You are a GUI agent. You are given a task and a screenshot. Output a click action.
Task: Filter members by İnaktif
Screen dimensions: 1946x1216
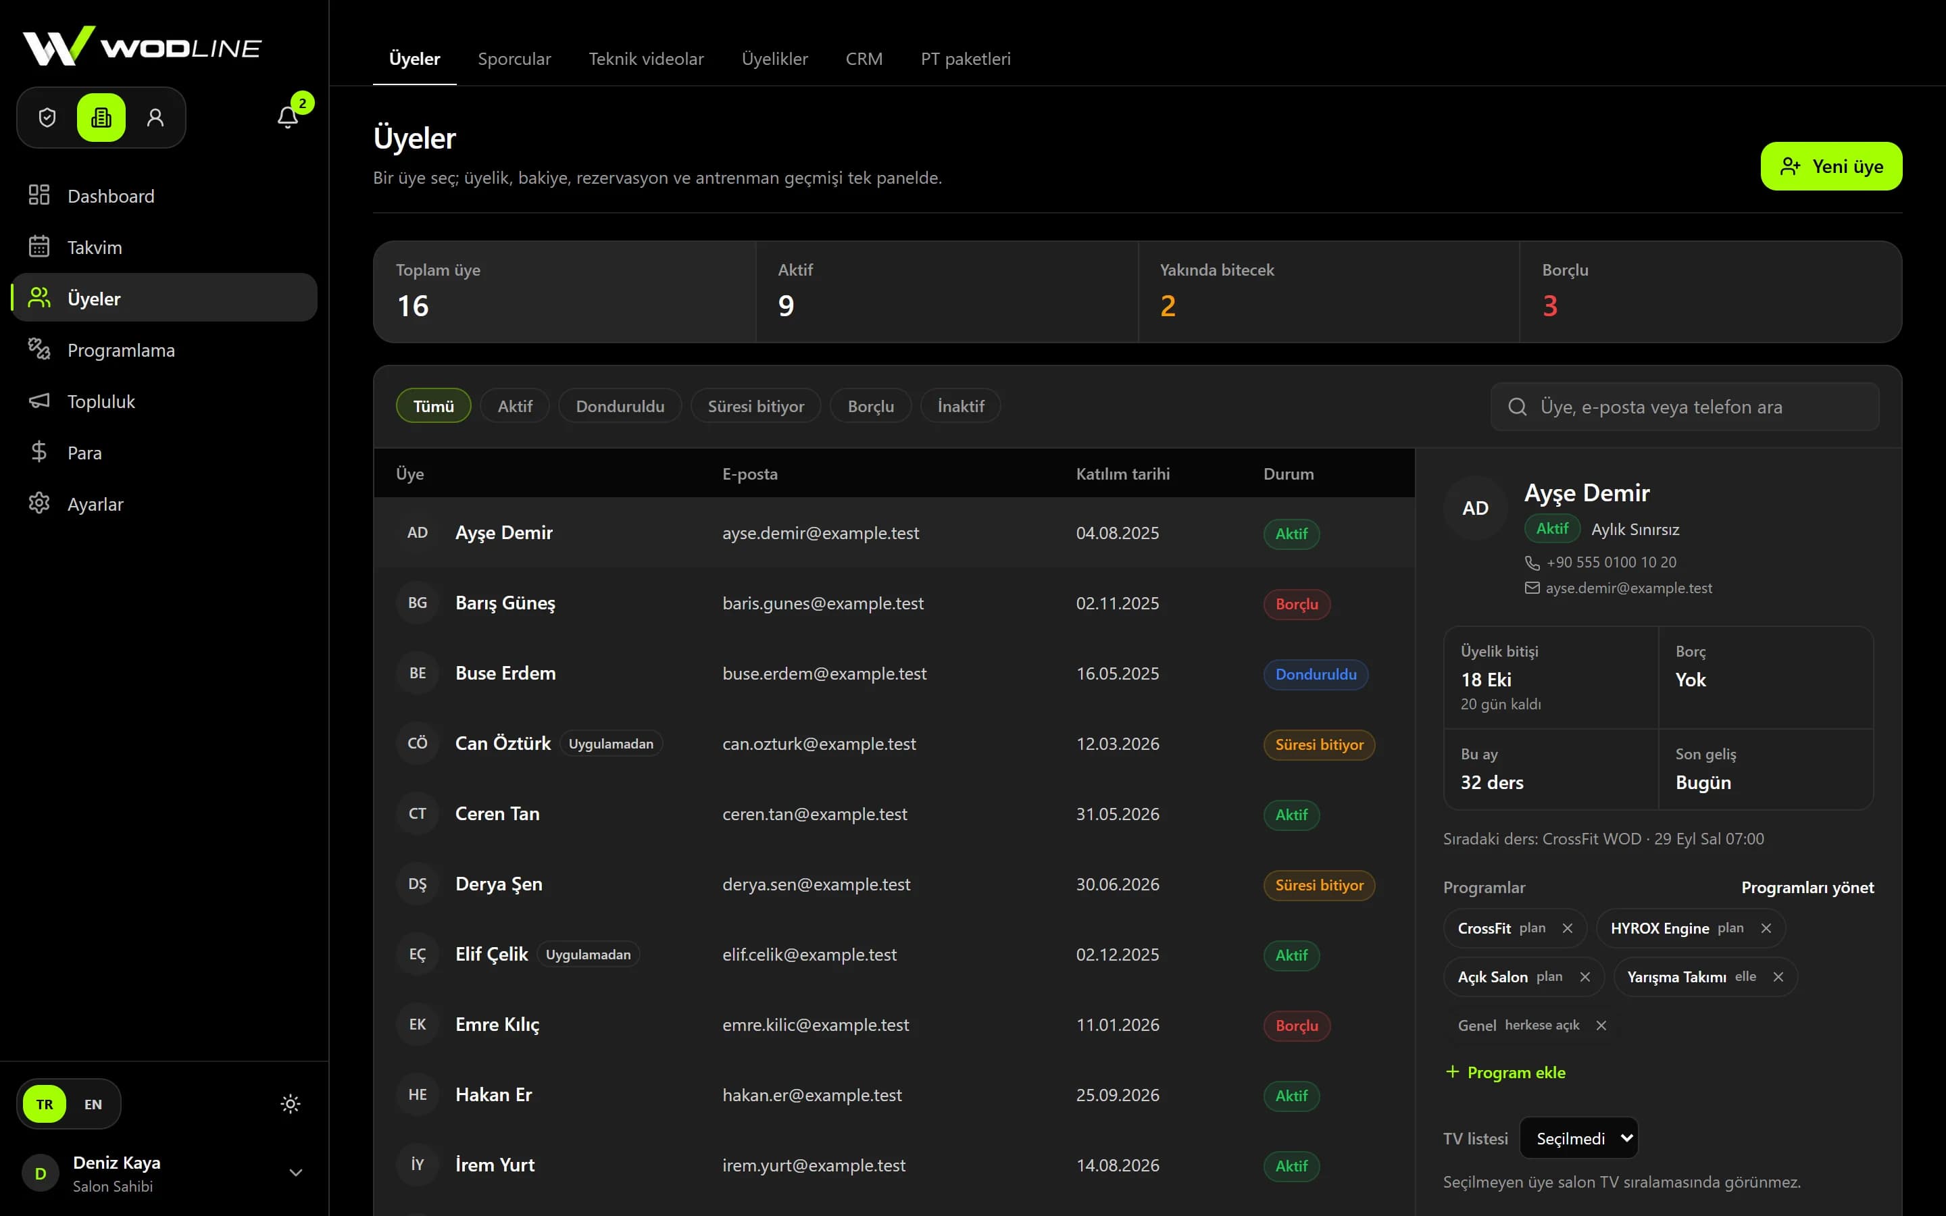click(x=961, y=406)
